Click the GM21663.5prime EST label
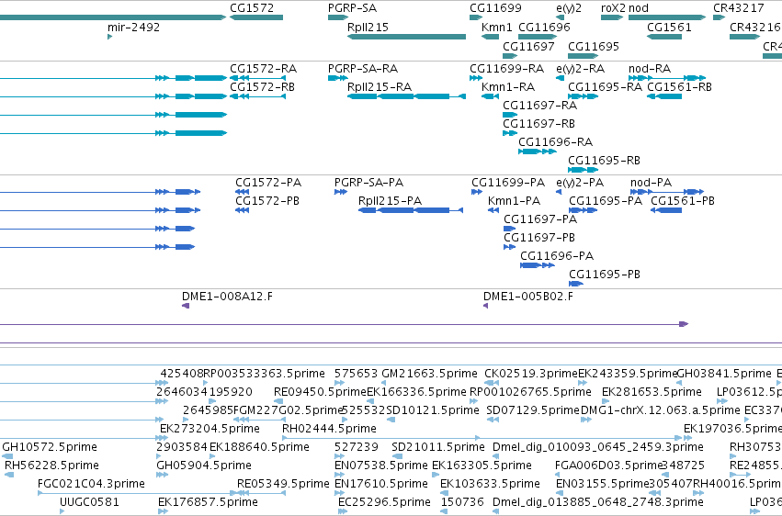This screenshot has width=782, height=516. [429, 374]
